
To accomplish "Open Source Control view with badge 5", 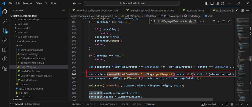I will pos(5,30).
